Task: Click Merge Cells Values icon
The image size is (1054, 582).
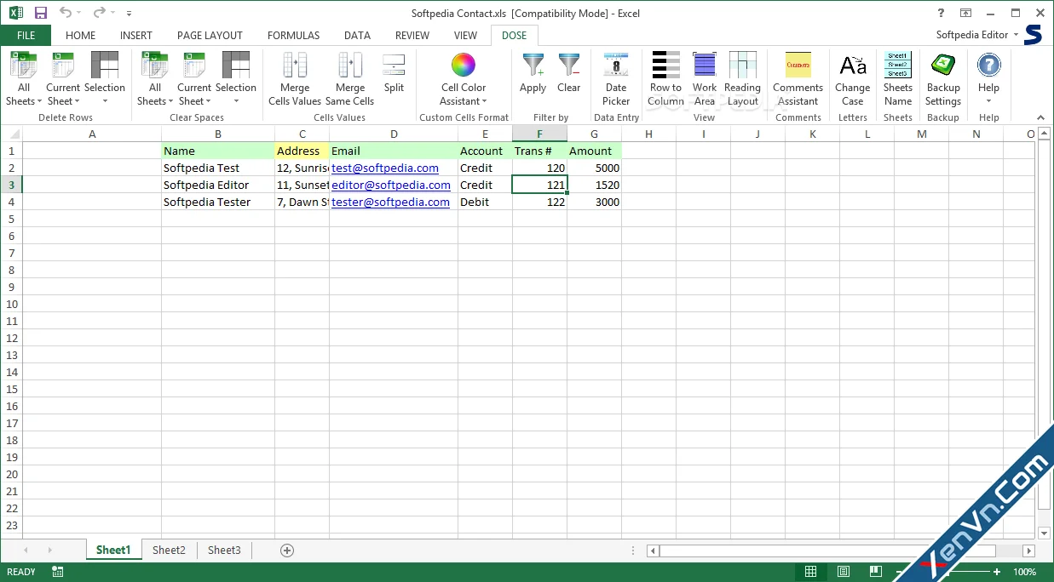Action: pyautogui.click(x=295, y=65)
